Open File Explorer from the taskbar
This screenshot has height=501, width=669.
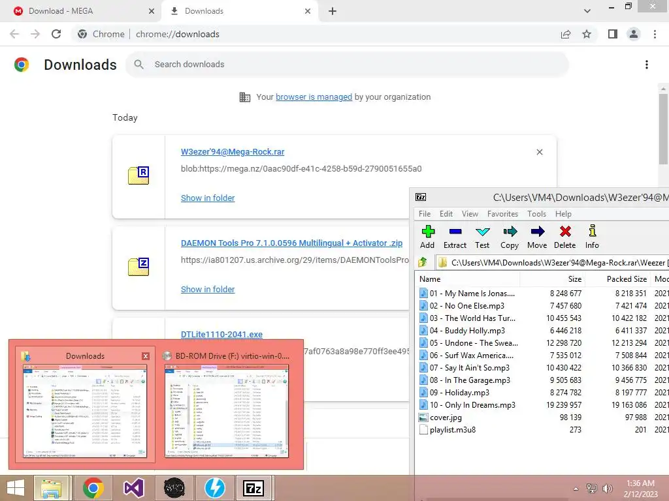pyautogui.click(x=51, y=488)
